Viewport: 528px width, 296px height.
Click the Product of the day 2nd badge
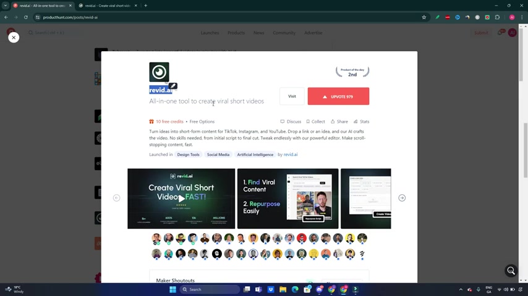tap(352, 72)
